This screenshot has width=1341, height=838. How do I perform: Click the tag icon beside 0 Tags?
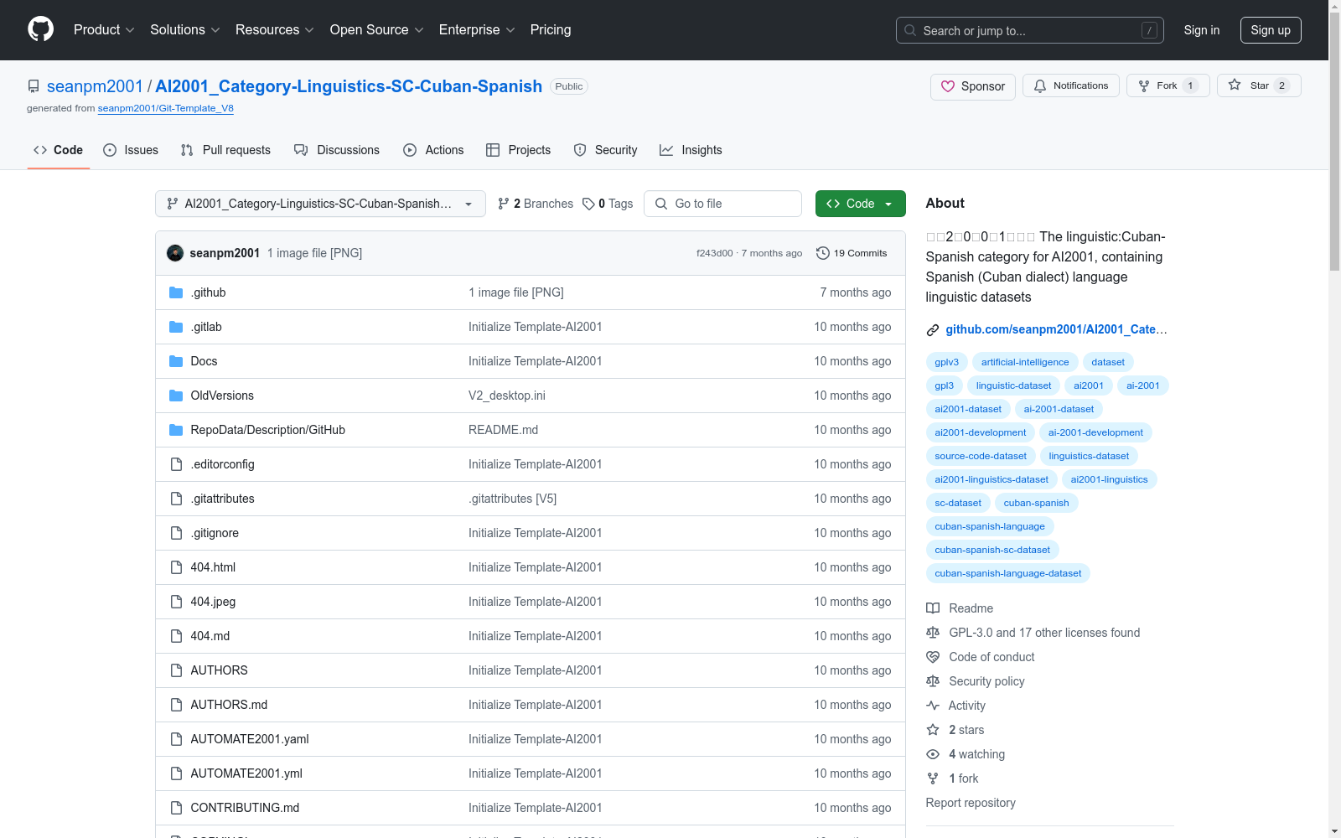588,204
